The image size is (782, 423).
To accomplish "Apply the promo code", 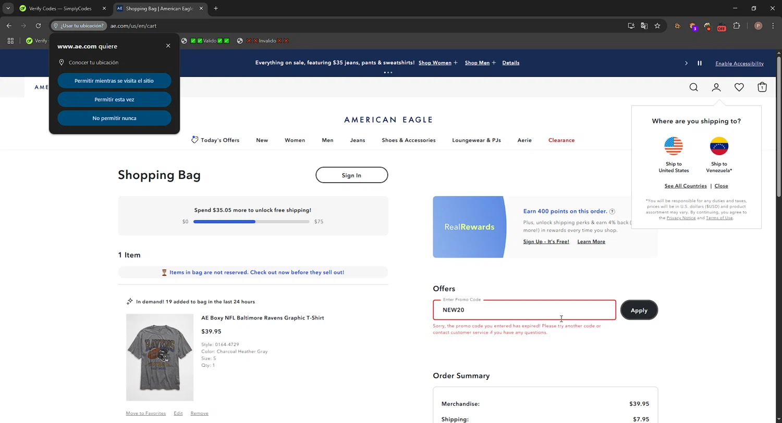I will [x=639, y=310].
